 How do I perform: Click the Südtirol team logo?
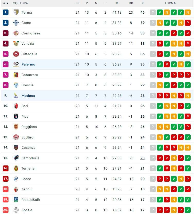tap(16, 137)
